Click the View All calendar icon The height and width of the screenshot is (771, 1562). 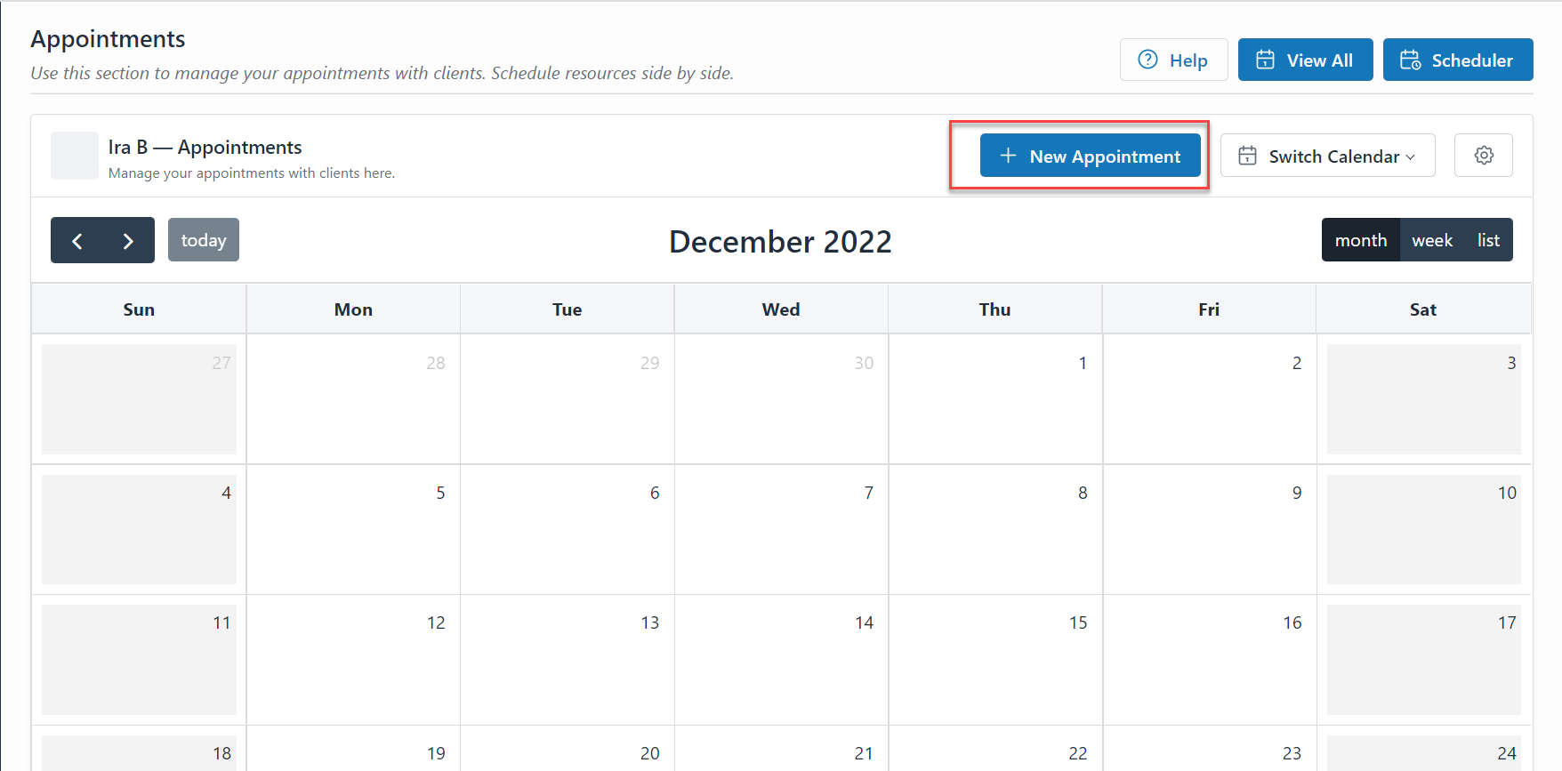[1264, 60]
